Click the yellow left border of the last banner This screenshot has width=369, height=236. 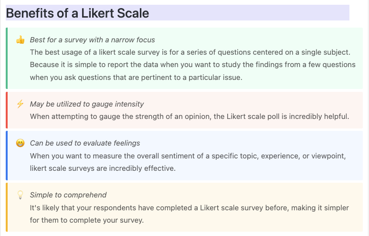(7, 207)
